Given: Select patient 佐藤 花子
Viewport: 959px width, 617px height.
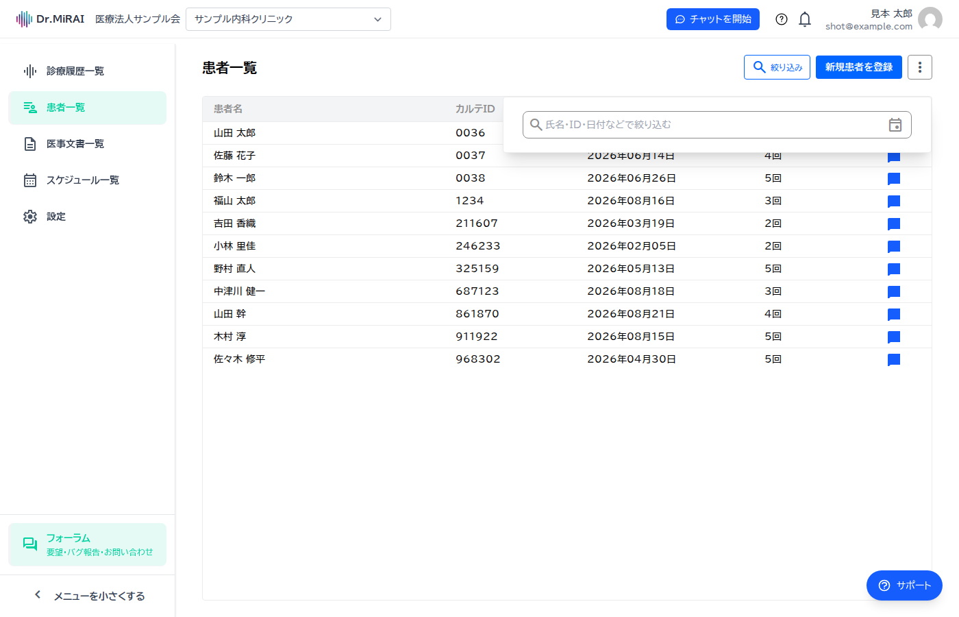Looking at the screenshot, I should 234,156.
